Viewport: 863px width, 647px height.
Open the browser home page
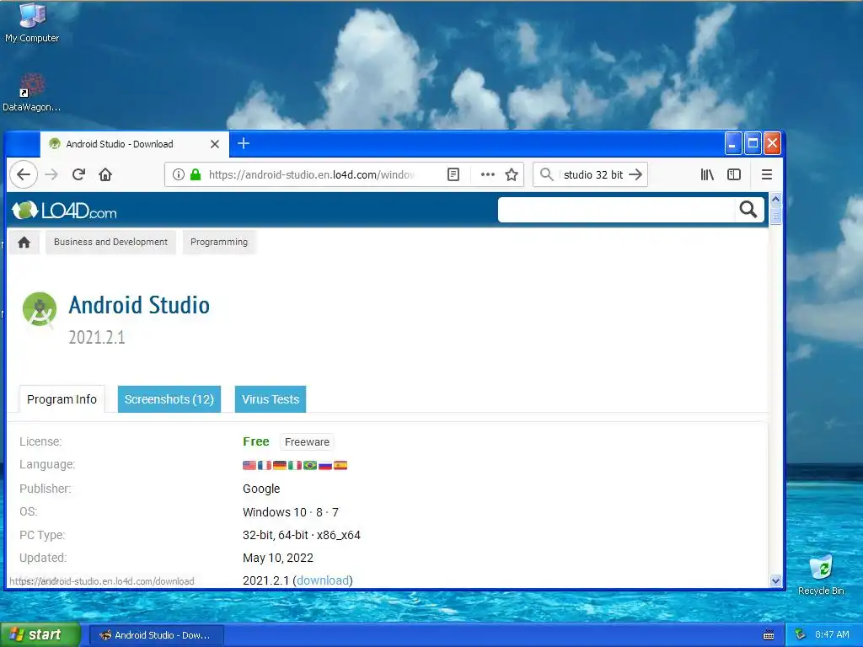[105, 175]
